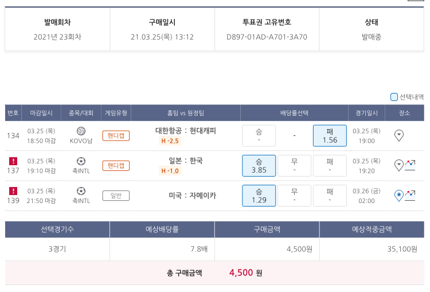Click the red alert icon for match 139
This screenshot has width=430, height=292.
13,191
